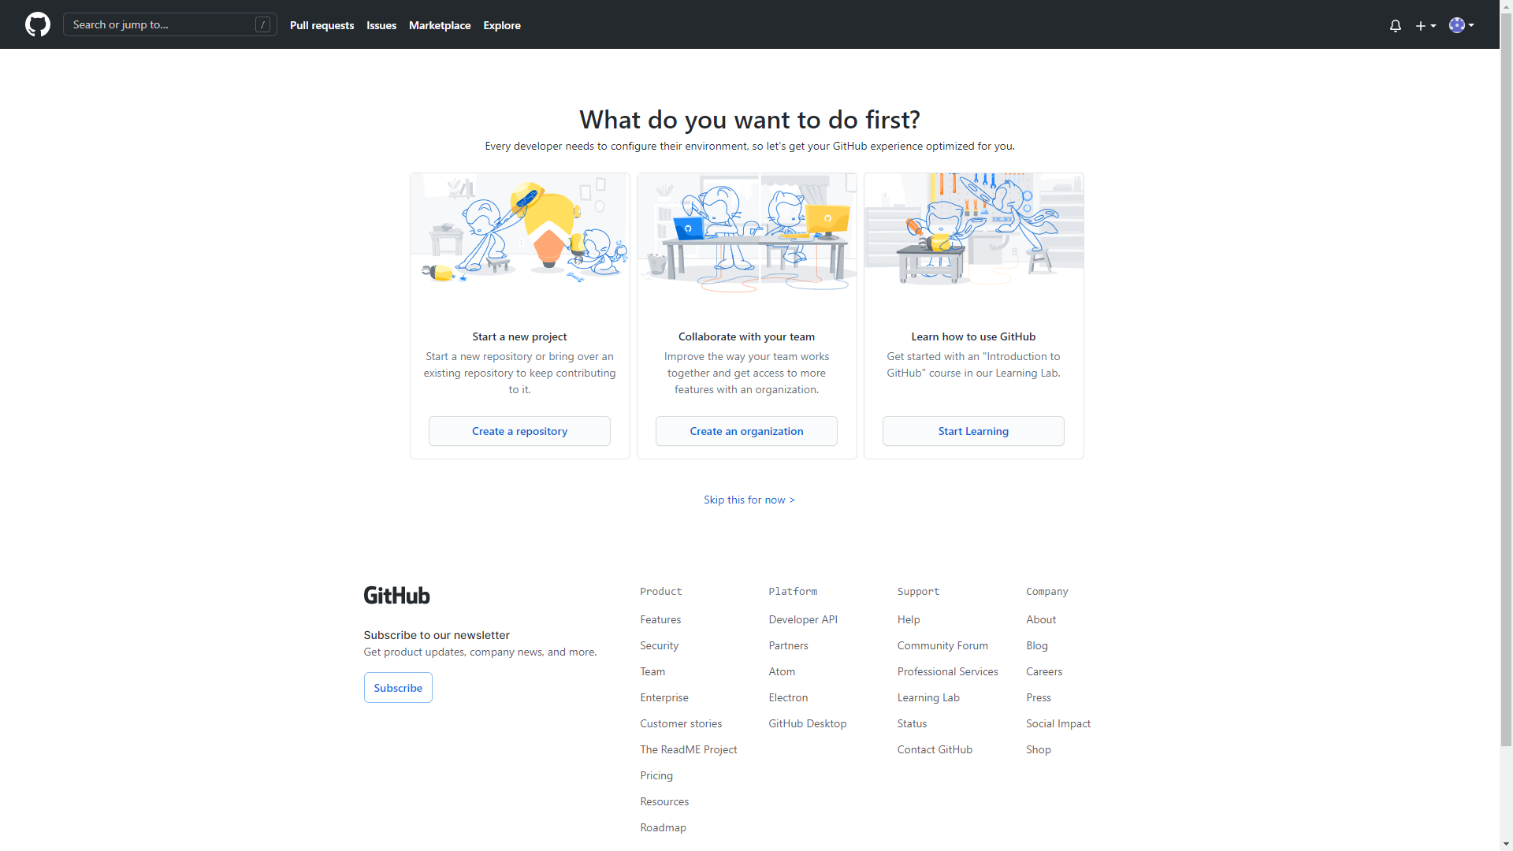Screen dimensions: 1513x851
Task: Open Social Impact footer link
Action: point(1058,723)
